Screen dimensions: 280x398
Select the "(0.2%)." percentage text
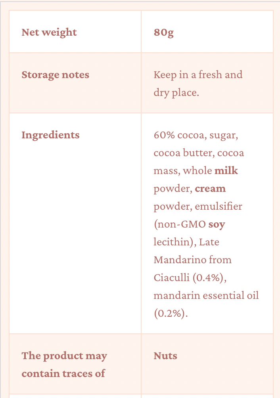point(171,314)
